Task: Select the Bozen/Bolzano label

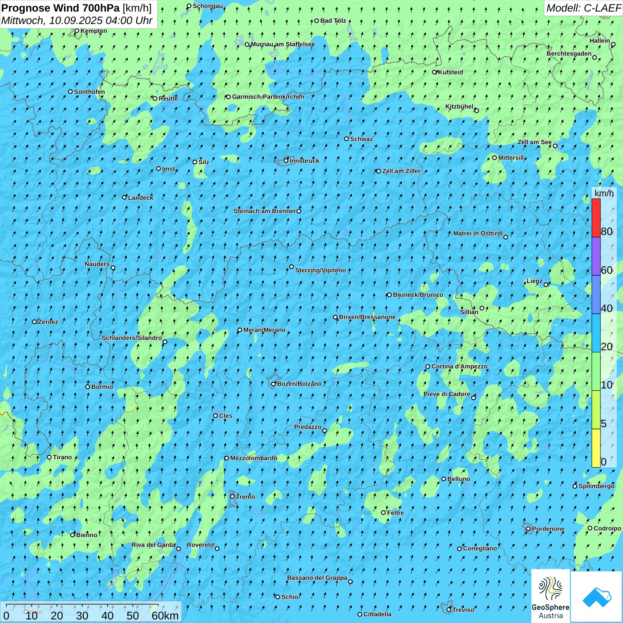Action: [x=299, y=384]
